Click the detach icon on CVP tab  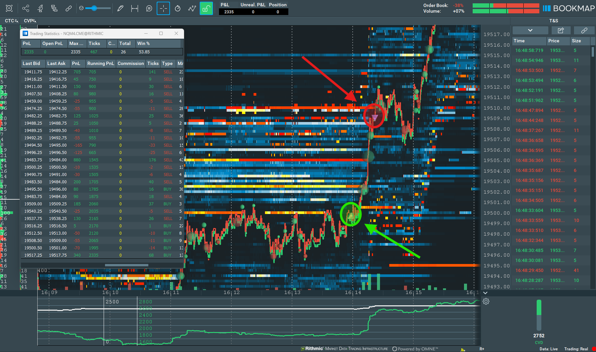[x=35, y=21]
